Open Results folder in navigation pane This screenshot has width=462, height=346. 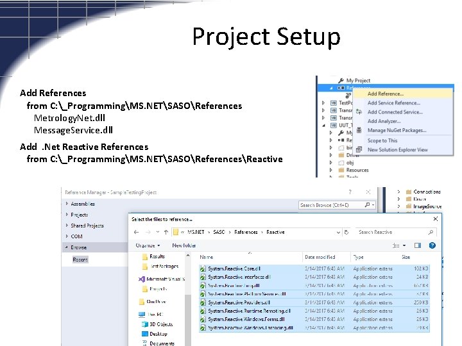pos(153,256)
